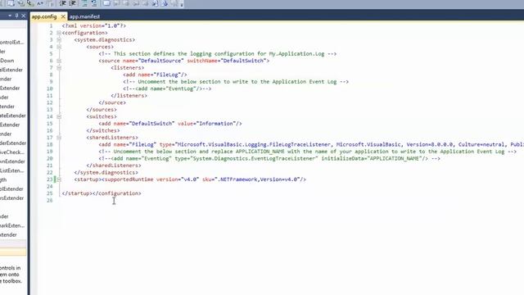Collapse the startup node on line 23
The width and height of the screenshot is (524, 295).
(x=59, y=179)
